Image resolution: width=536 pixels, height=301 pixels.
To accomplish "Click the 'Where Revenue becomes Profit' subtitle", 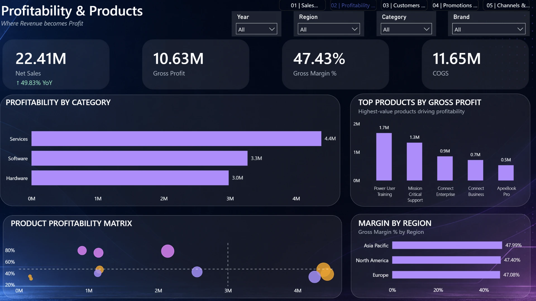I will point(42,23).
